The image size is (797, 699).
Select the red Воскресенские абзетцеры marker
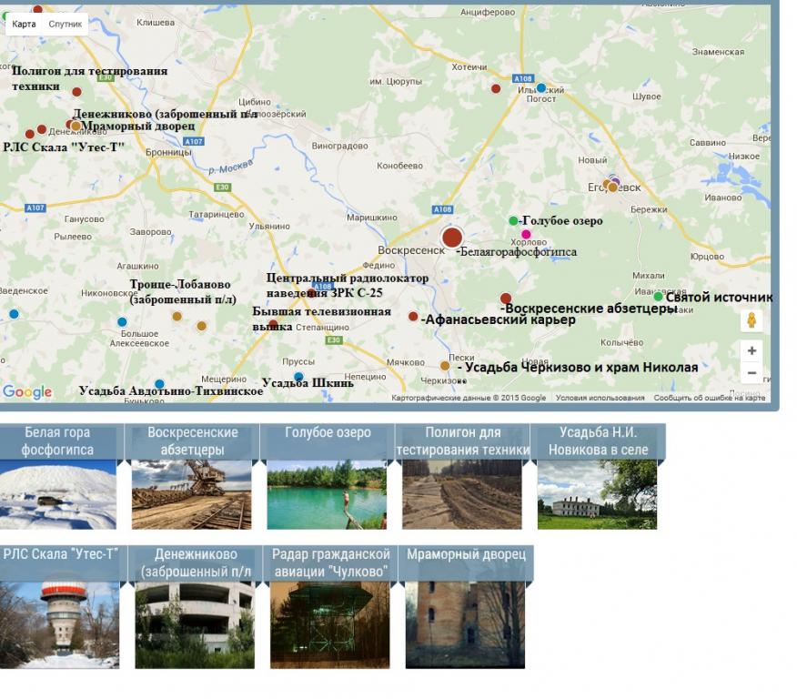(506, 298)
